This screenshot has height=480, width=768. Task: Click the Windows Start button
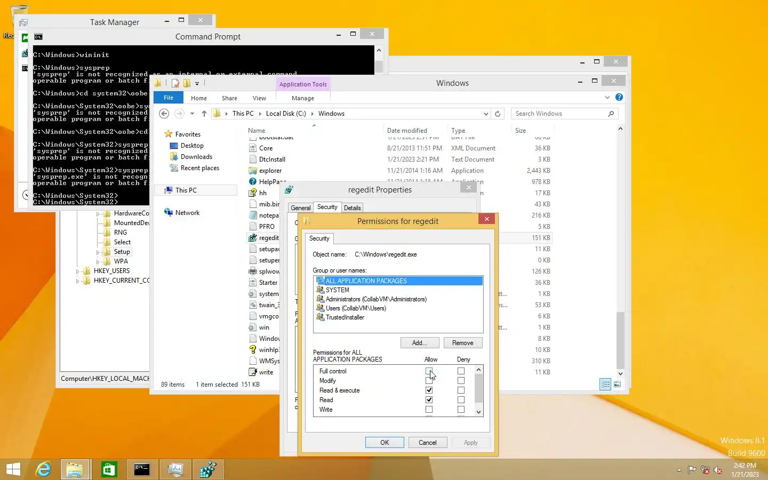click(13, 469)
